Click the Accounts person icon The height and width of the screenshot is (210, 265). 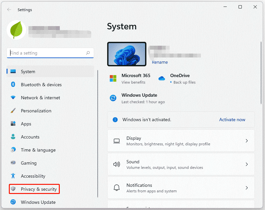pyautogui.click(x=13, y=137)
